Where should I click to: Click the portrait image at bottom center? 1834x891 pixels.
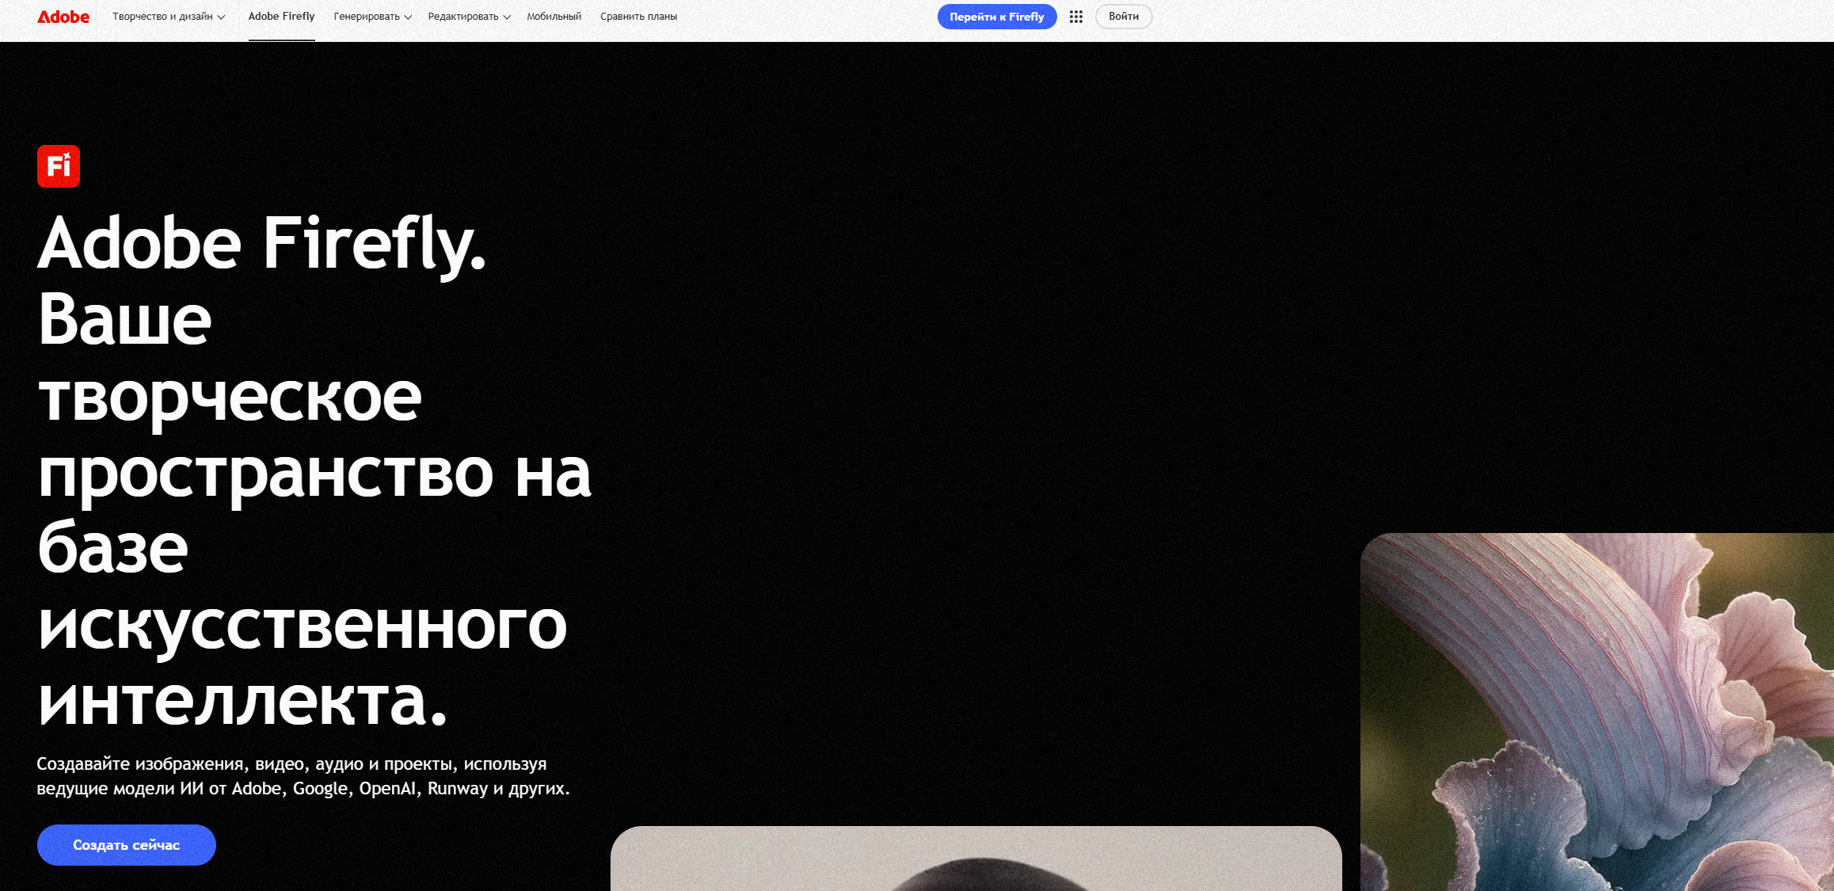tap(976, 859)
